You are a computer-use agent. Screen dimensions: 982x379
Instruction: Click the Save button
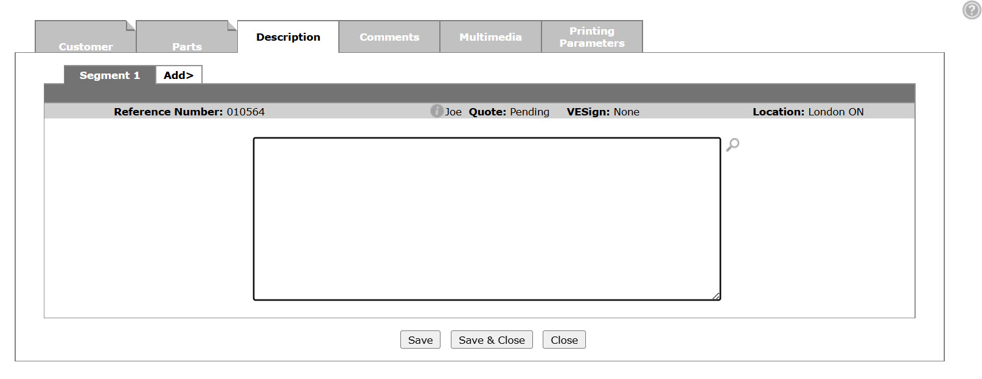420,340
